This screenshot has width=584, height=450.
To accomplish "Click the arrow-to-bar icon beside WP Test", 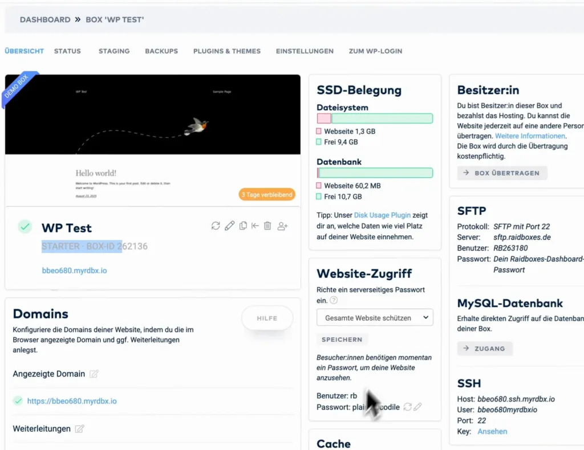I will [255, 226].
